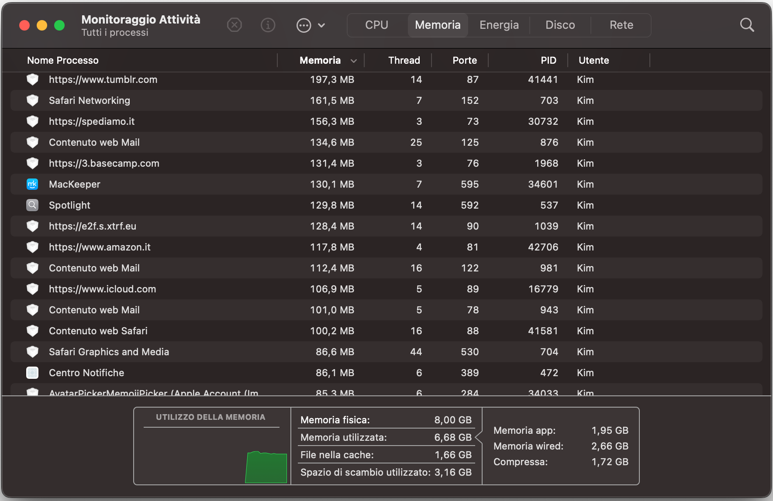Image resolution: width=773 pixels, height=501 pixels.
Task: Click the Memoria utilizzata 6,68 GB row
Action: [386, 437]
